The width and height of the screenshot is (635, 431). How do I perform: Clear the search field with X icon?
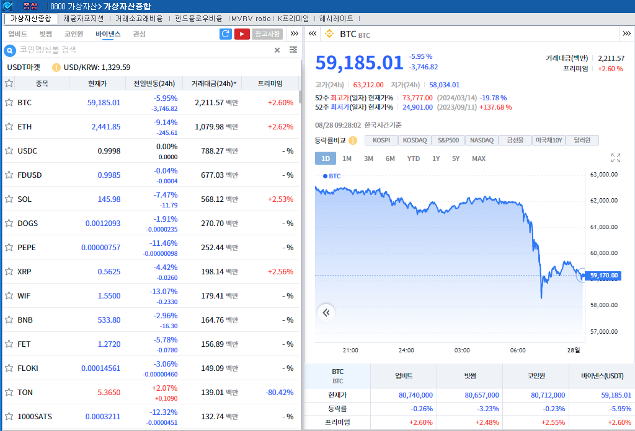(x=277, y=50)
